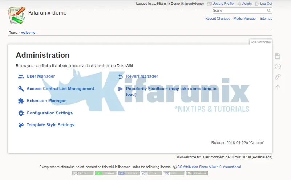Click the Extension Manager puzzle icon
Viewport: 291px width, 180px height.
(x=21, y=101)
